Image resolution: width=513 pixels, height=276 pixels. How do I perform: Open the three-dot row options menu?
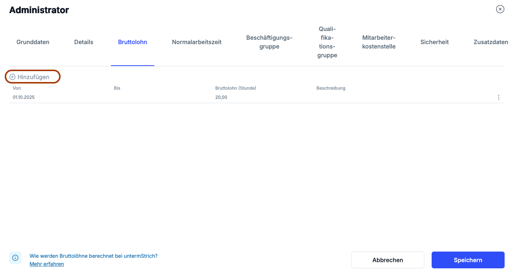(x=498, y=97)
